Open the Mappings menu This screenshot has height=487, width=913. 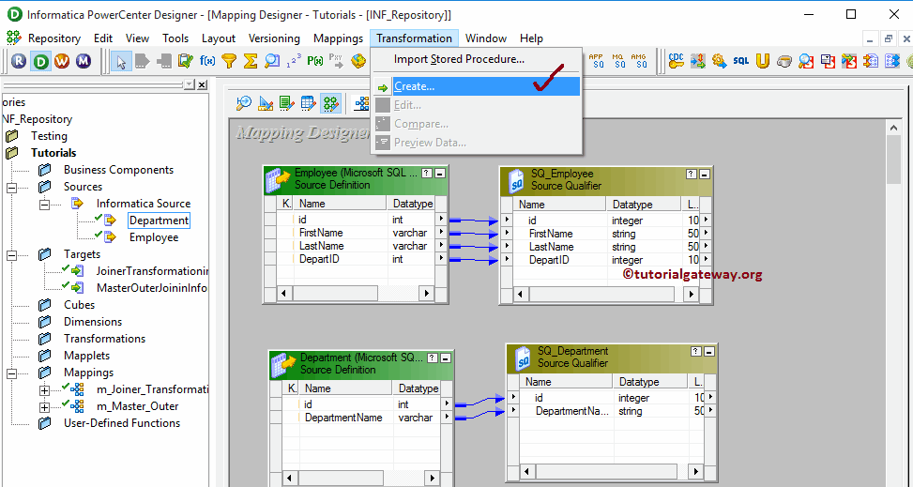tap(339, 38)
